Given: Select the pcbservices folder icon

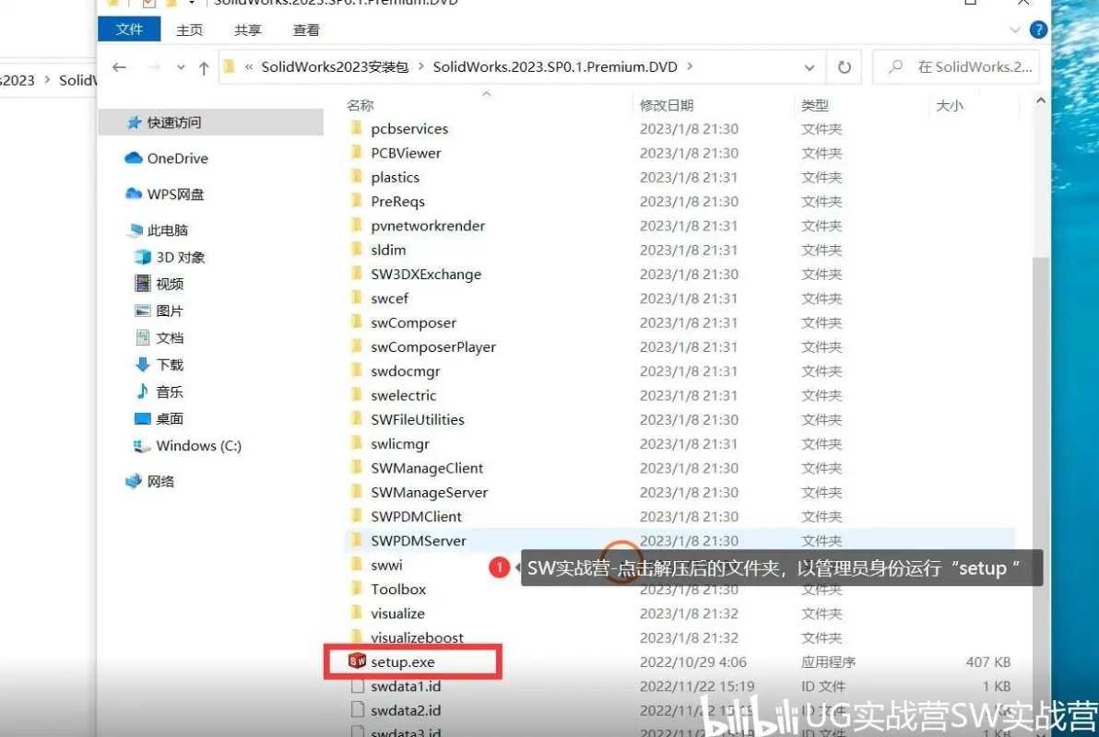Looking at the screenshot, I should point(356,128).
